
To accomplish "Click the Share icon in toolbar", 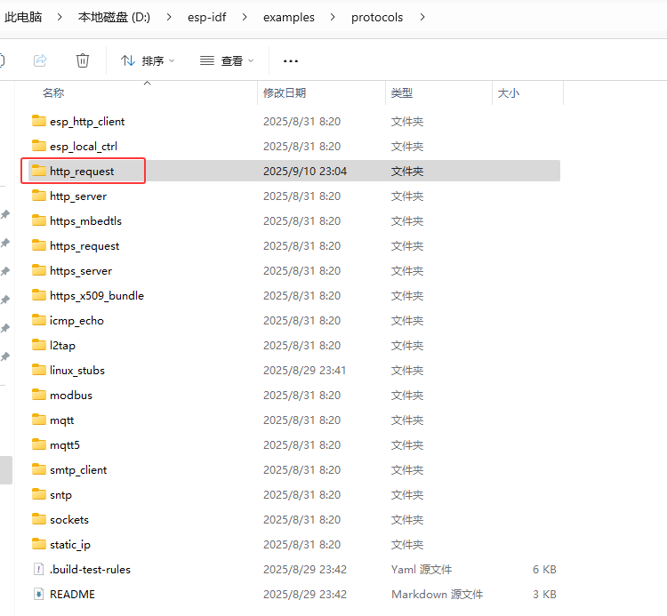I will click(x=40, y=60).
